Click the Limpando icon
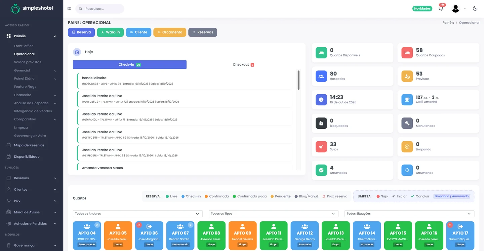Screen dimensions: 484x251 point(407,147)
